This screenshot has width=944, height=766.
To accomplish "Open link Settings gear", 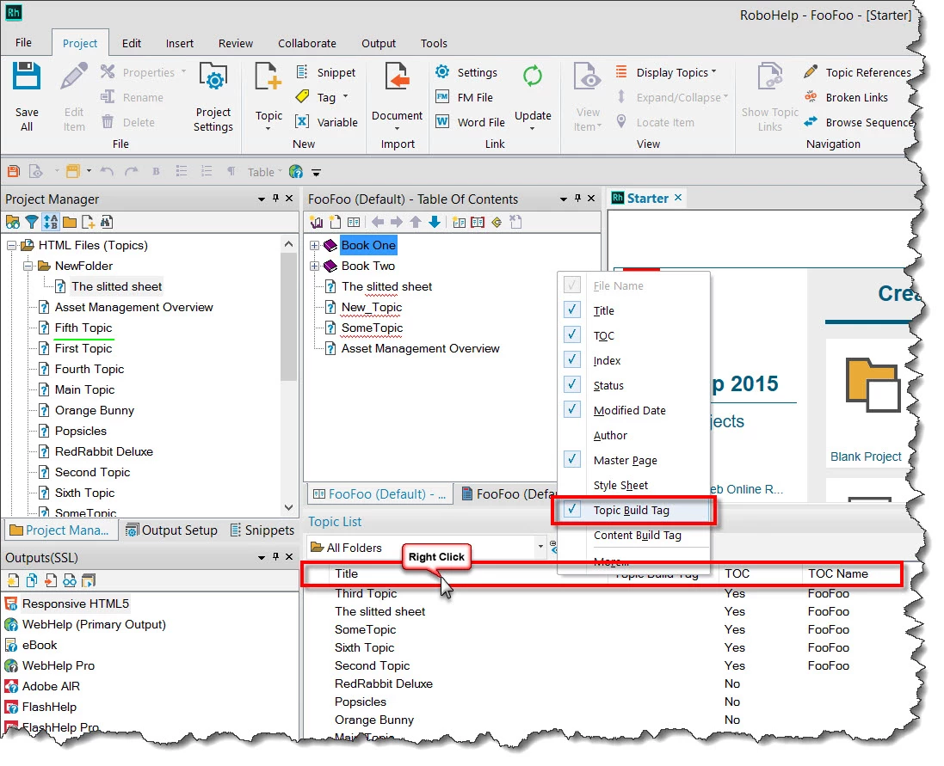I will point(442,72).
